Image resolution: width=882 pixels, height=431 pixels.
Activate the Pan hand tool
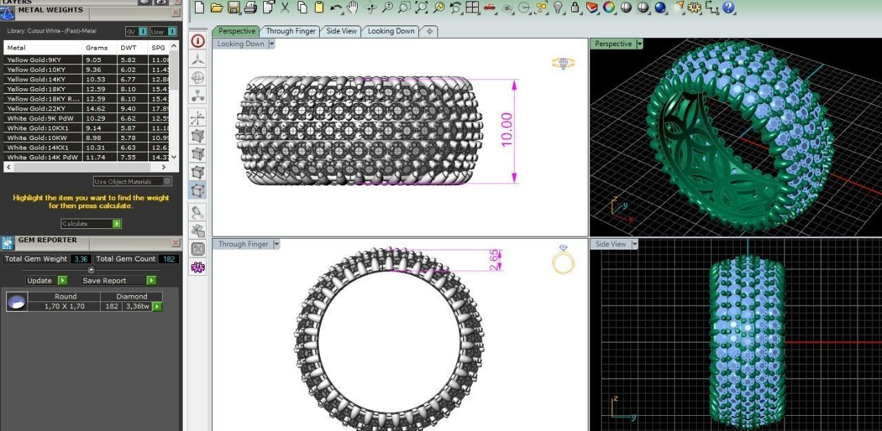[x=353, y=8]
